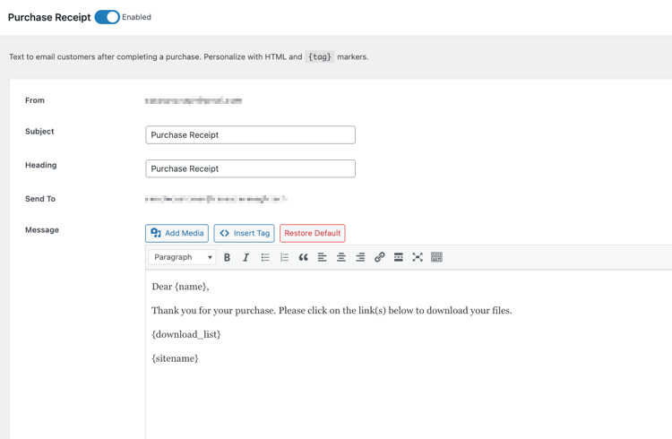Click the 'Dear {name},' line
The height and width of the screenshot is (439, 672).
[x=180, y=287]
